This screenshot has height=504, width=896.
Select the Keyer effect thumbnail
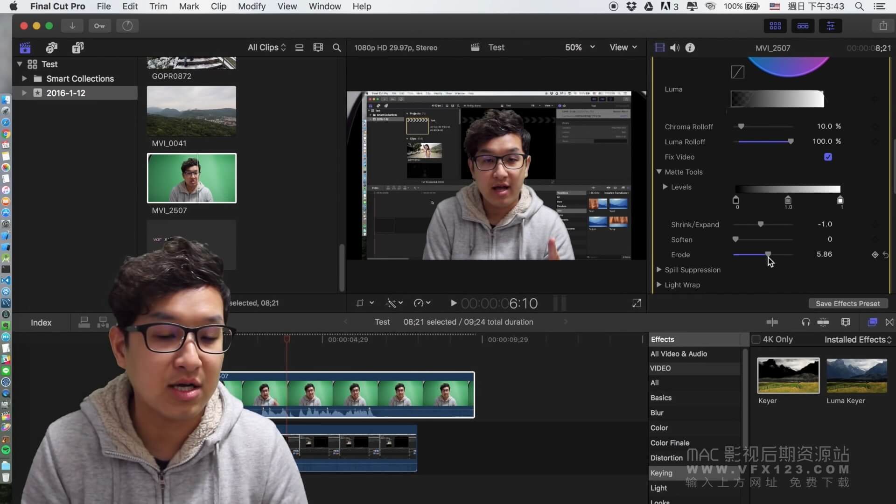pos(788,376)
